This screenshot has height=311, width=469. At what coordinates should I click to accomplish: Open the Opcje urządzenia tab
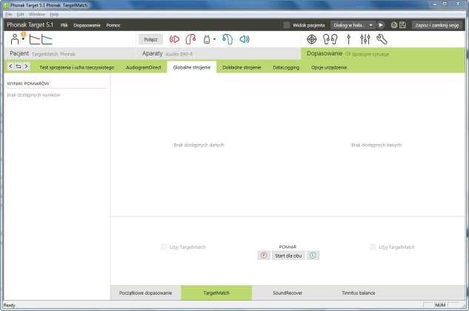click(x=329, y=67)
